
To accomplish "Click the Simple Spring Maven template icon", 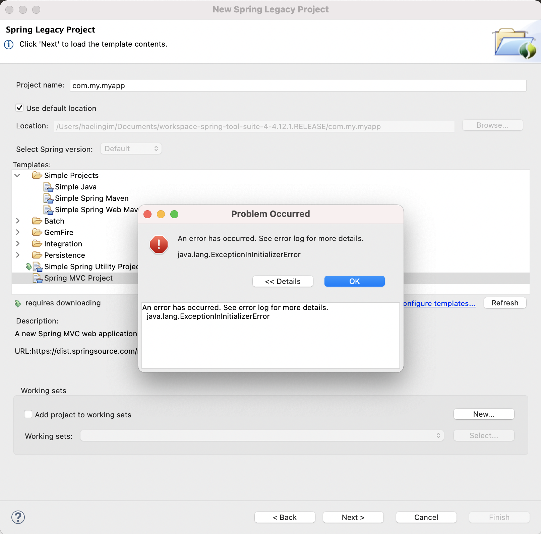I will [48, 198].
